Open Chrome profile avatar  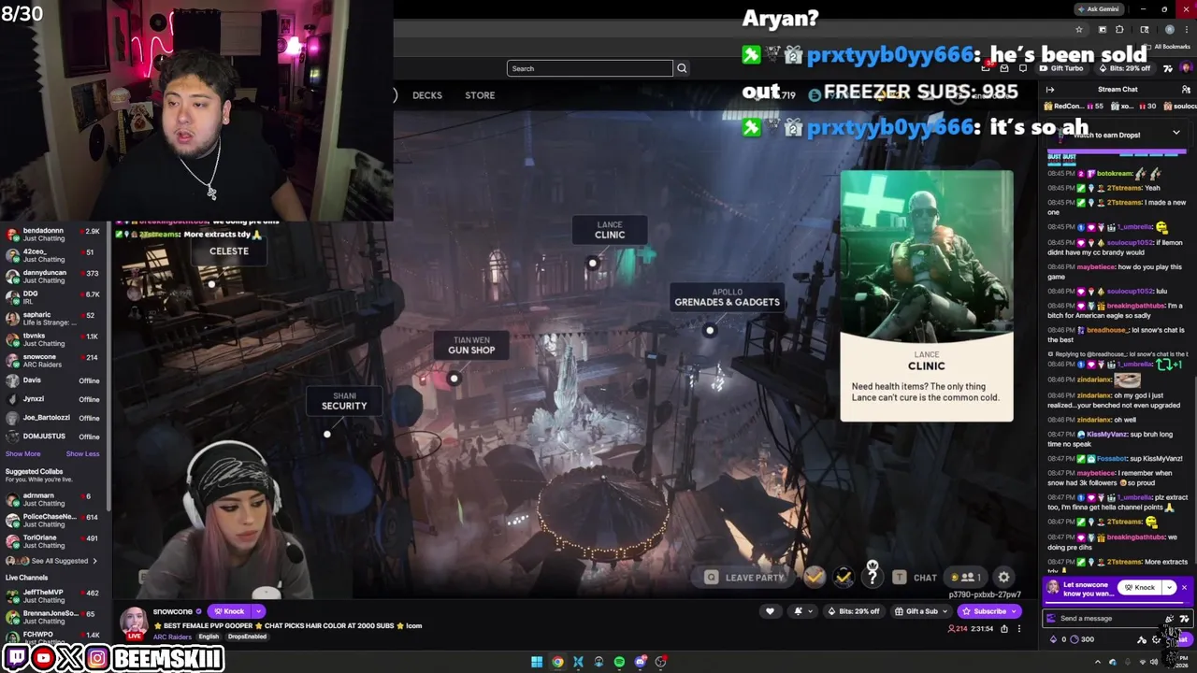pyautogui.click(x=1169, y=30)
